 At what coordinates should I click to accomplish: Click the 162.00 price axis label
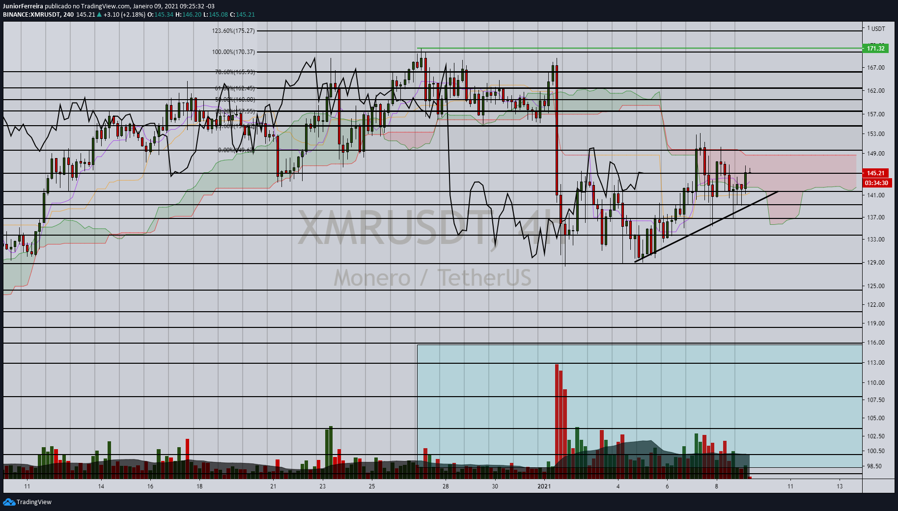tap(876, 91)
